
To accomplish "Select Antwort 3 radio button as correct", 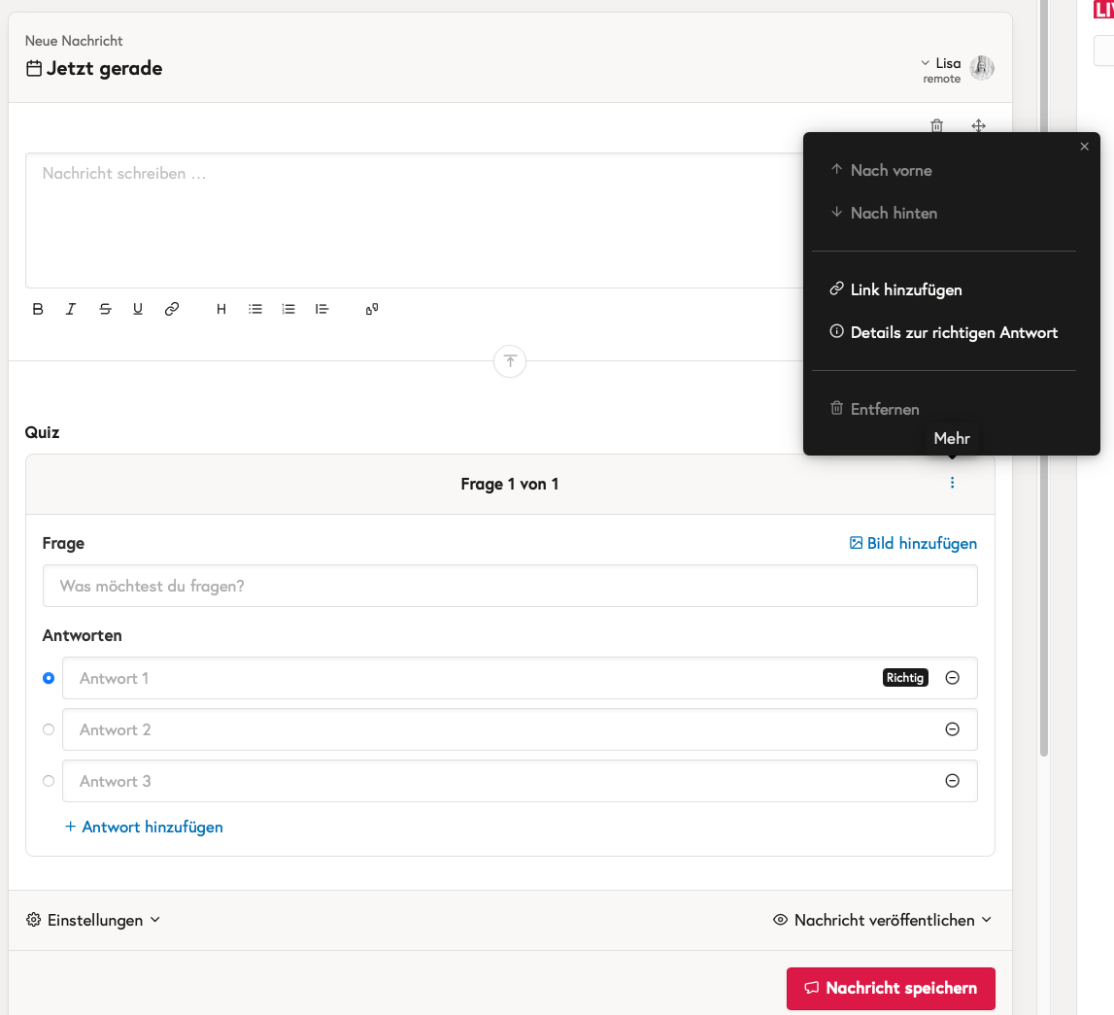I will point(49,781).
